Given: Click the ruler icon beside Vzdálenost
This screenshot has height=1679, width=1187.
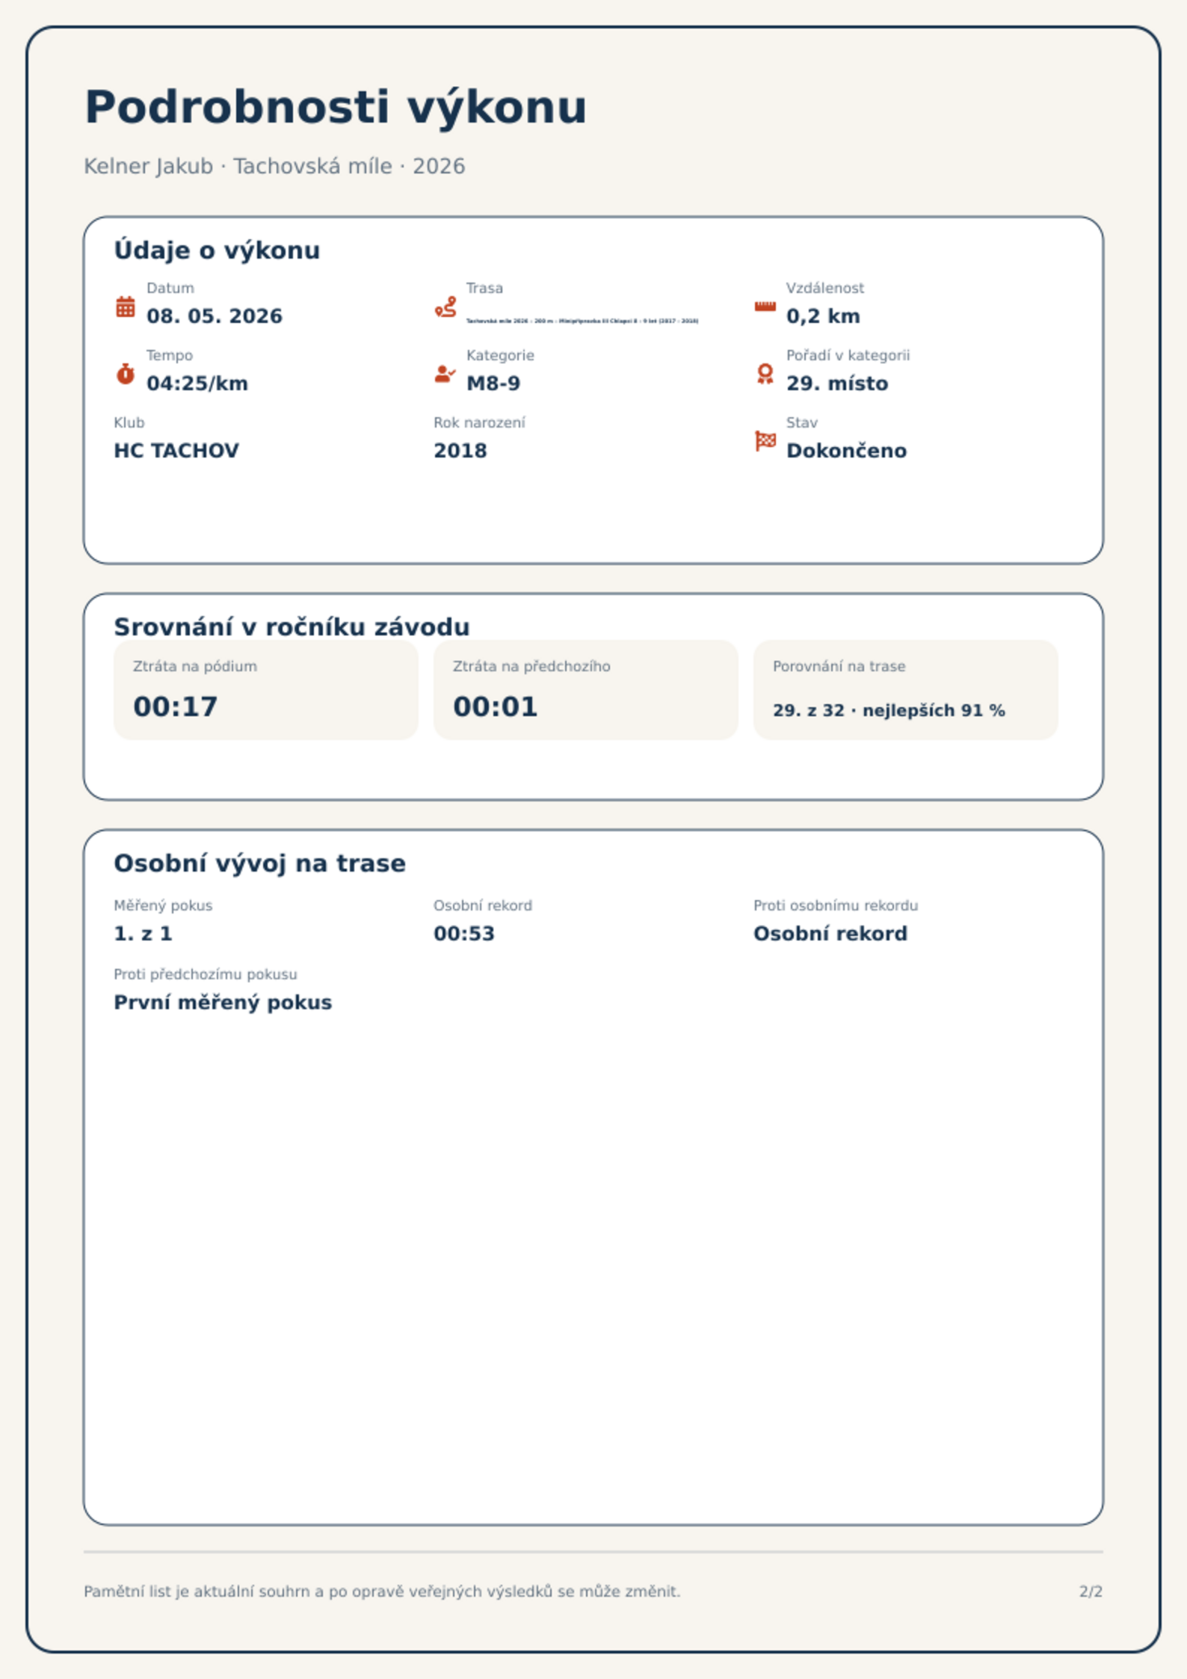Looking at the screenshot, I should pyautogui.click(x=765, y=306).
